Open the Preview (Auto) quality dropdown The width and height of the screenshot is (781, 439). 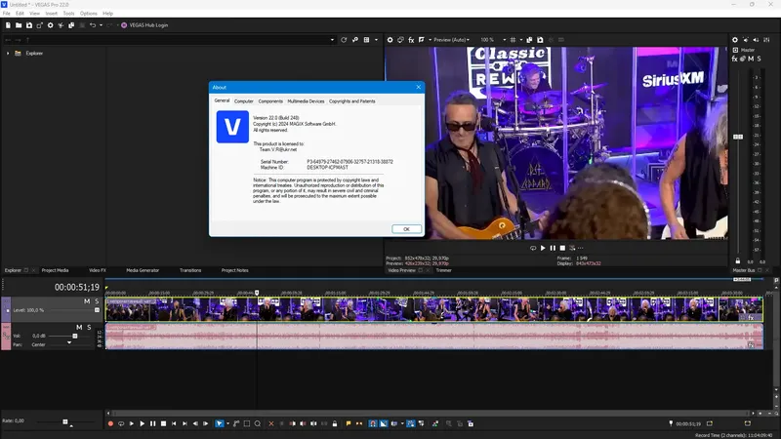[452, 40]
